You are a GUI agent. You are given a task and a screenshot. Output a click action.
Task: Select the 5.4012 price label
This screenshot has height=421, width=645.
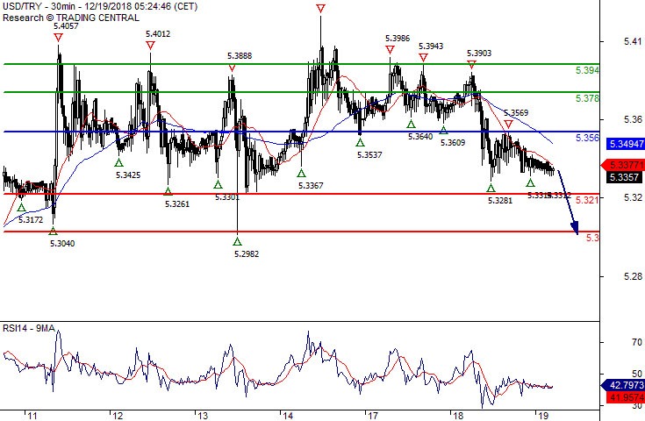tap(158, 33)
